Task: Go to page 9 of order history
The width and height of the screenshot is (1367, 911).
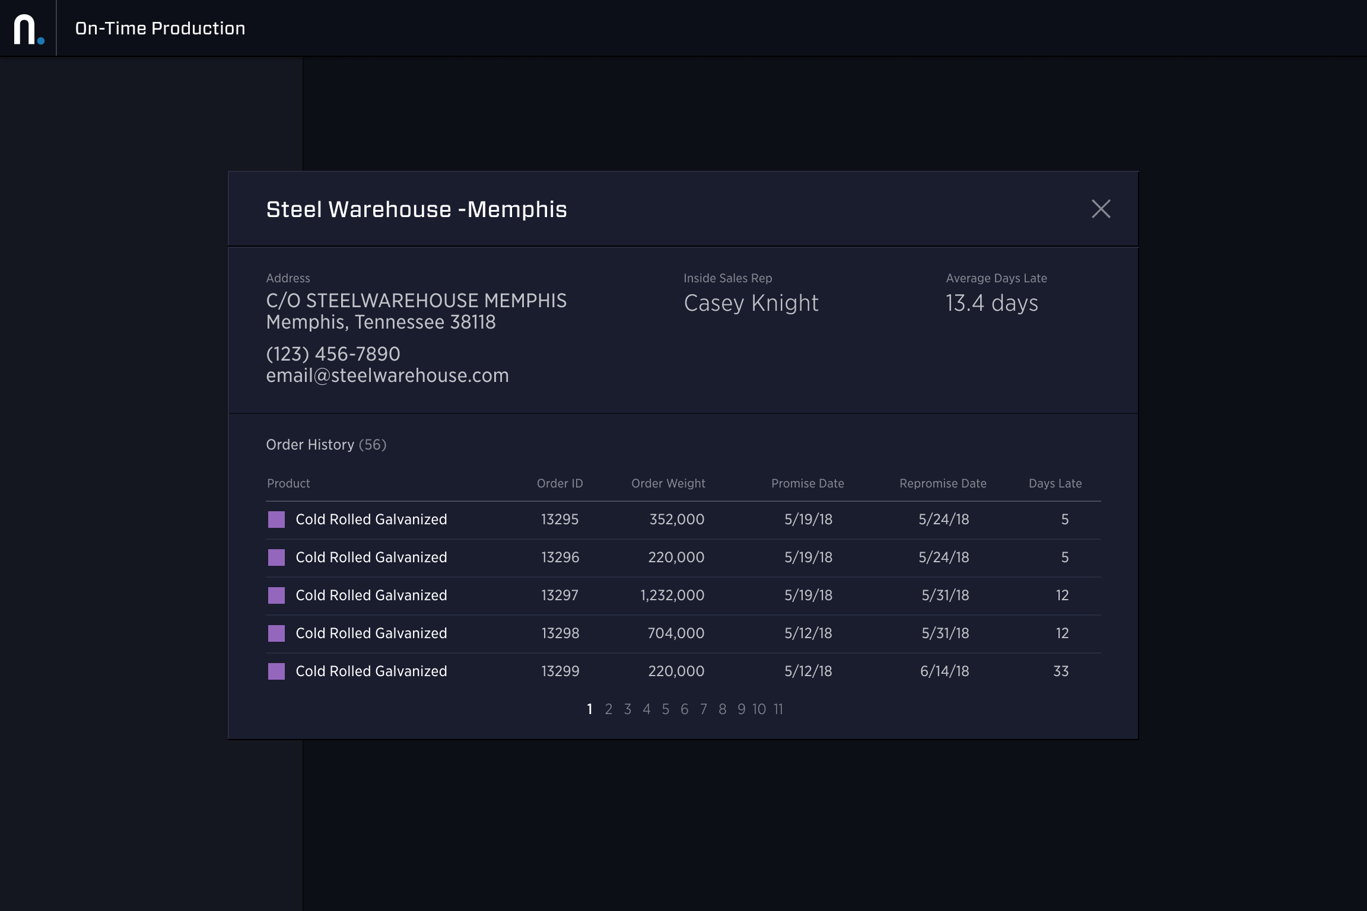Action: pyautogui.click(x=741, y=709)
